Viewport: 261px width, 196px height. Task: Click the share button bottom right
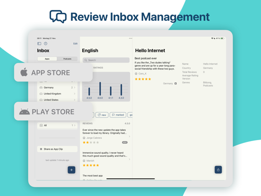(218, 169)
